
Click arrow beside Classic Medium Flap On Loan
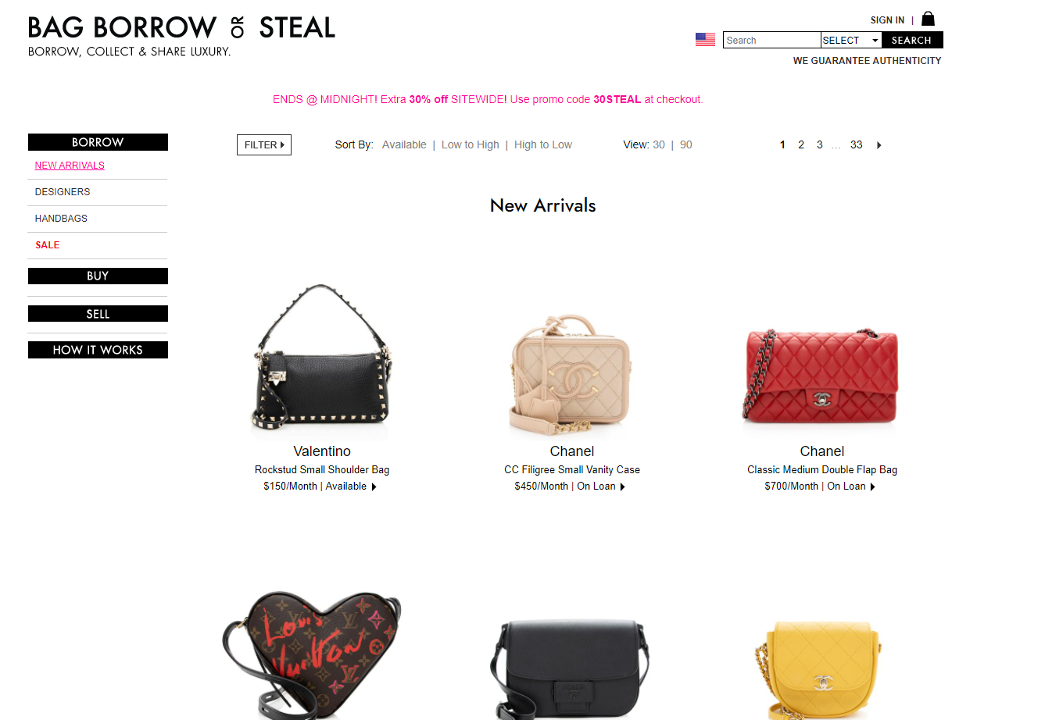[x=872, y=487]
